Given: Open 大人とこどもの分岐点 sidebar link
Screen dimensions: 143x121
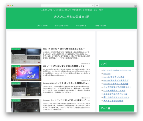Looking at the screenshot, I should tap(113, 101).
